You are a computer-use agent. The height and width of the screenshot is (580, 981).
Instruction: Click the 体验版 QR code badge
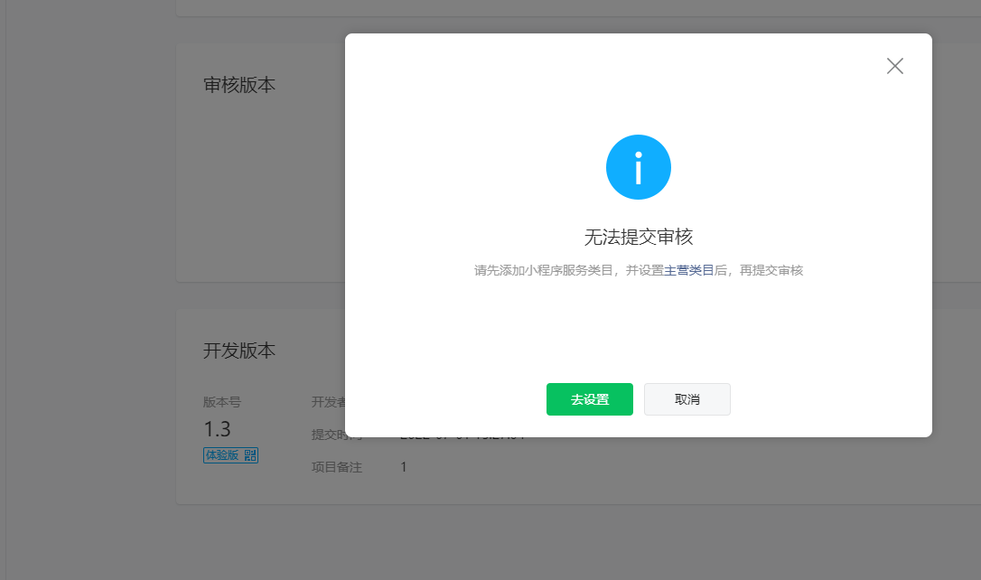pos(230,454)
